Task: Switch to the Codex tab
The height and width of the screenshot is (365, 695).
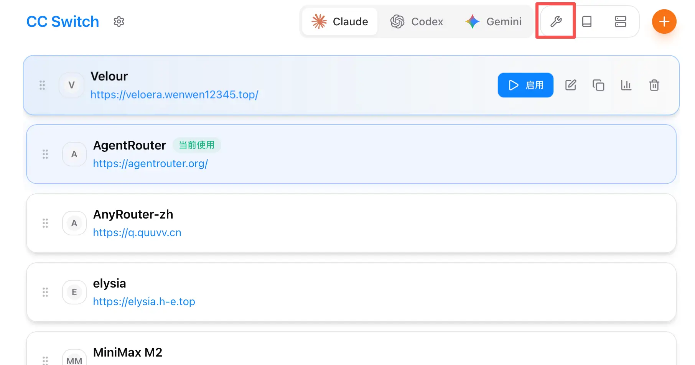Action: click(417, 21)
